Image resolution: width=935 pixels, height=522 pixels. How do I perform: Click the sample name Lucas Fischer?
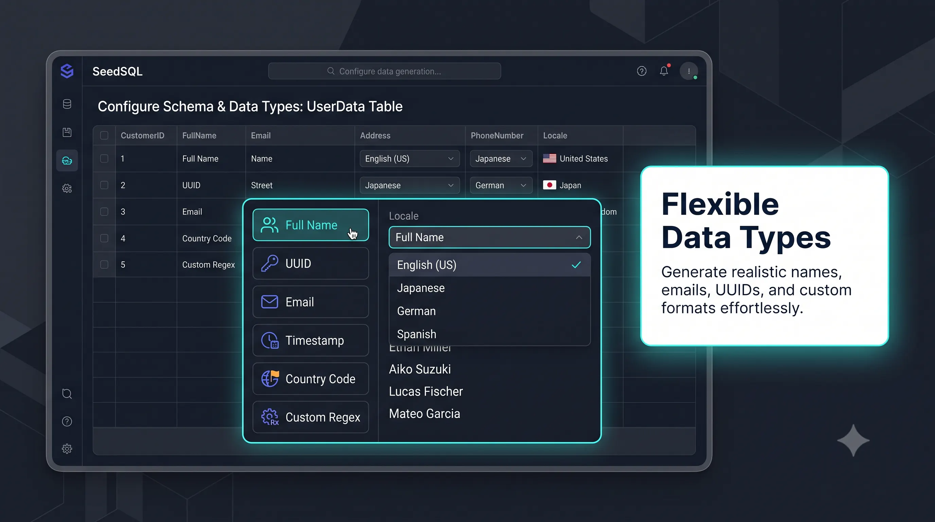(426, 391)
